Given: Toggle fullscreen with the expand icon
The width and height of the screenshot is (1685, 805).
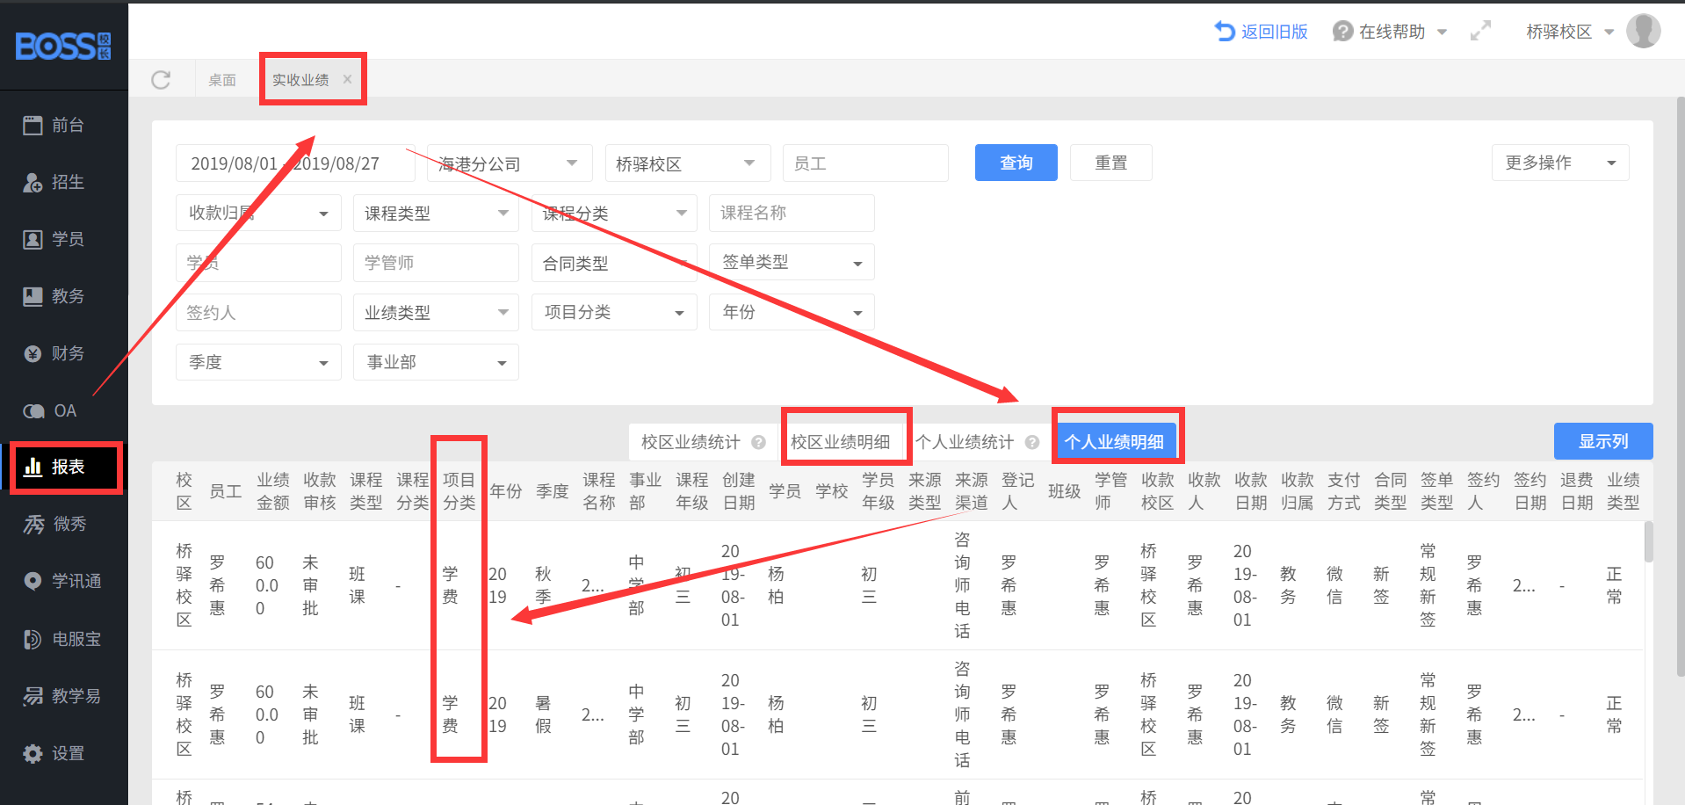Looking at the screenshot, I should (x=1480, y=32).
